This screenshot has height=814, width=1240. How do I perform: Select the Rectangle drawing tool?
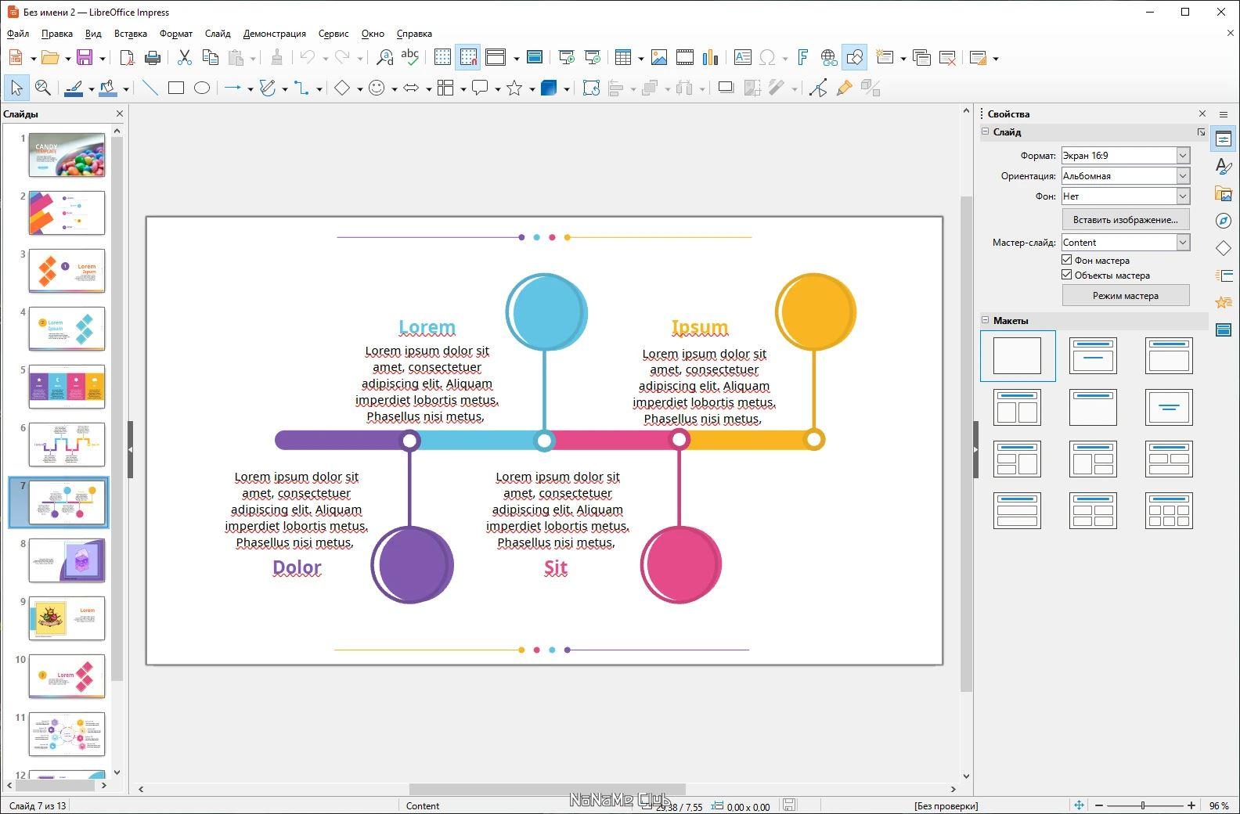(x=176, y=88)
